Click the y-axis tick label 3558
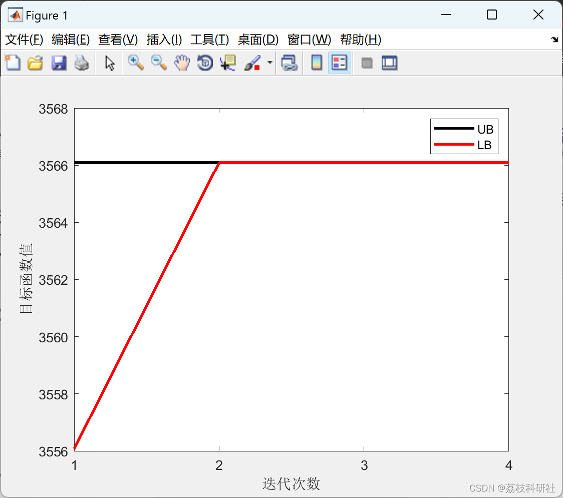The height and width of the screenshot is (498, 563). pyautogui.click(x=53, y=395)
